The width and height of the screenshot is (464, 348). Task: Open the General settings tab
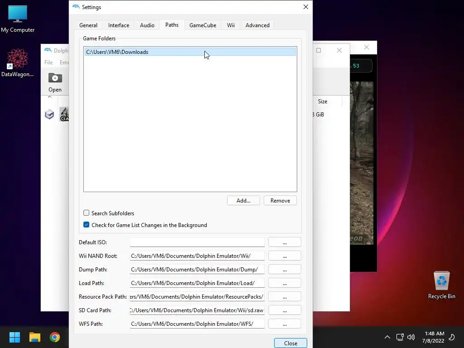[88, 25]
